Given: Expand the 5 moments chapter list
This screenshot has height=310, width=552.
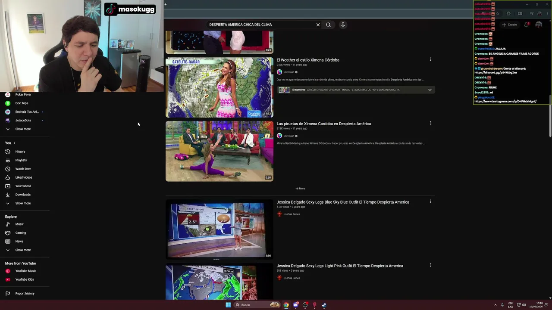Looking at the screenshot, I should point(430,90).
